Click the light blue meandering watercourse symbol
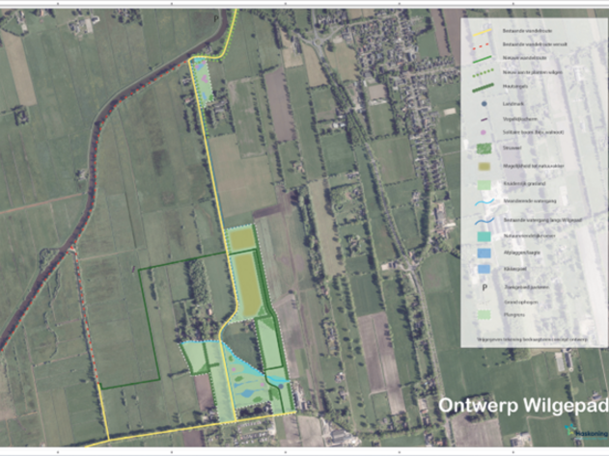Viewport: 609px width, 456px height. (x=484, y=202)
